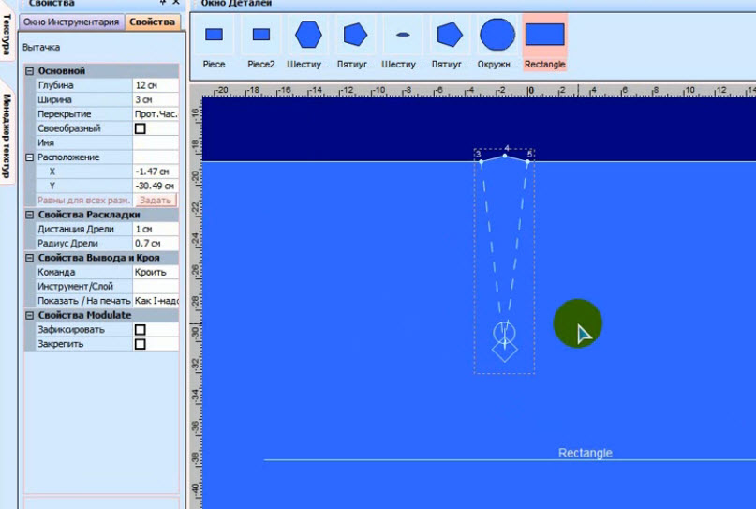Collapse the Свойства Вывода и Кроя section
Screen dimensions: 756x509
tap(29, 258)
